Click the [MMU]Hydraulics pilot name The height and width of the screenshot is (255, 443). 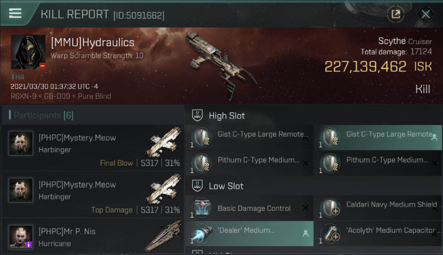click(93, 42)
